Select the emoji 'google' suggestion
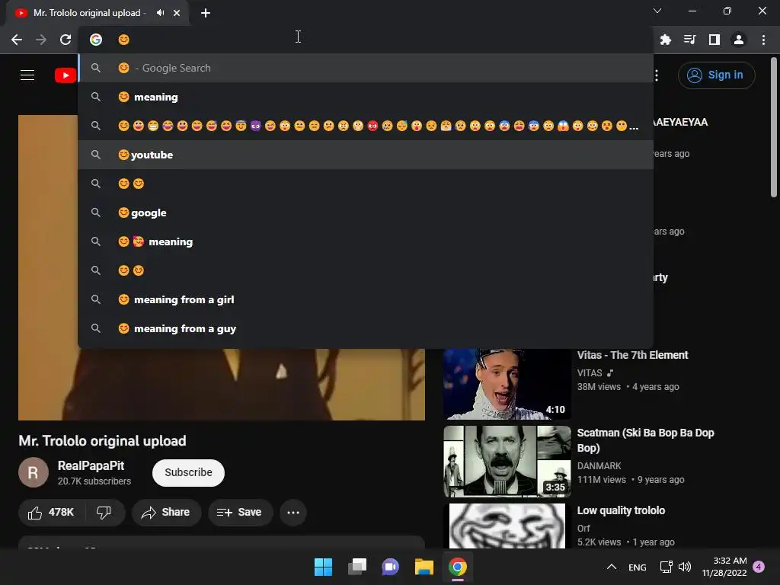 pos(366,213)
